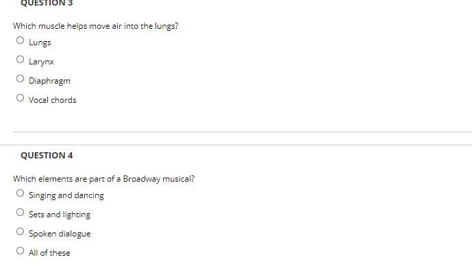Choose Sets and lighting radio option
The width and height of the screenshot is (472, 279).
20,212
